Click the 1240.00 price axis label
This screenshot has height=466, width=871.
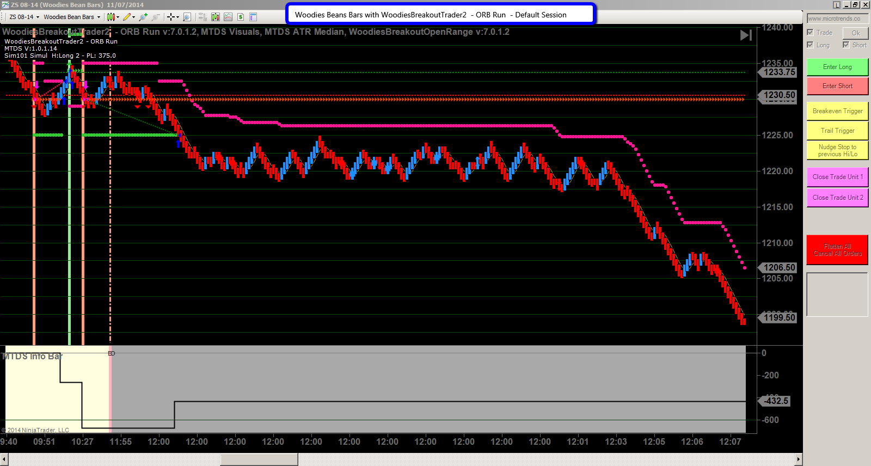tap(777, 28)
